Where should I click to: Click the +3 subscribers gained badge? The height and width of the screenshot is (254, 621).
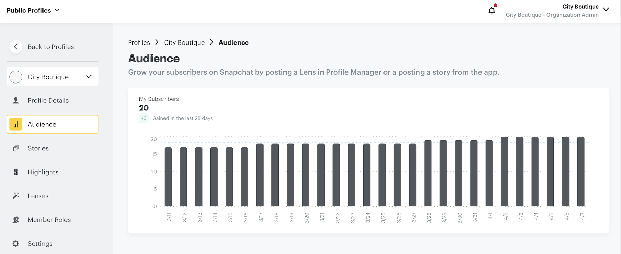click(144, 118)
